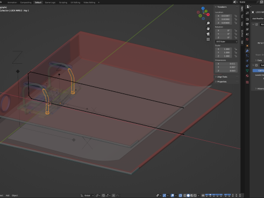Toggle the lock for Scale Z
The image size is (264, 198).
(x=236, y=56)
